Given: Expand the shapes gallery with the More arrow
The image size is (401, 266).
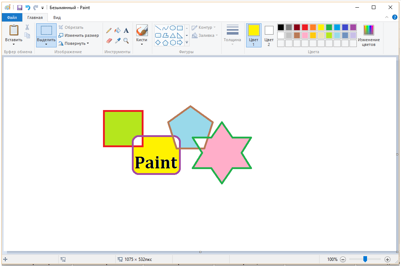Looking at the screenshot, I should pyautogui.click(x=187, y=43).
